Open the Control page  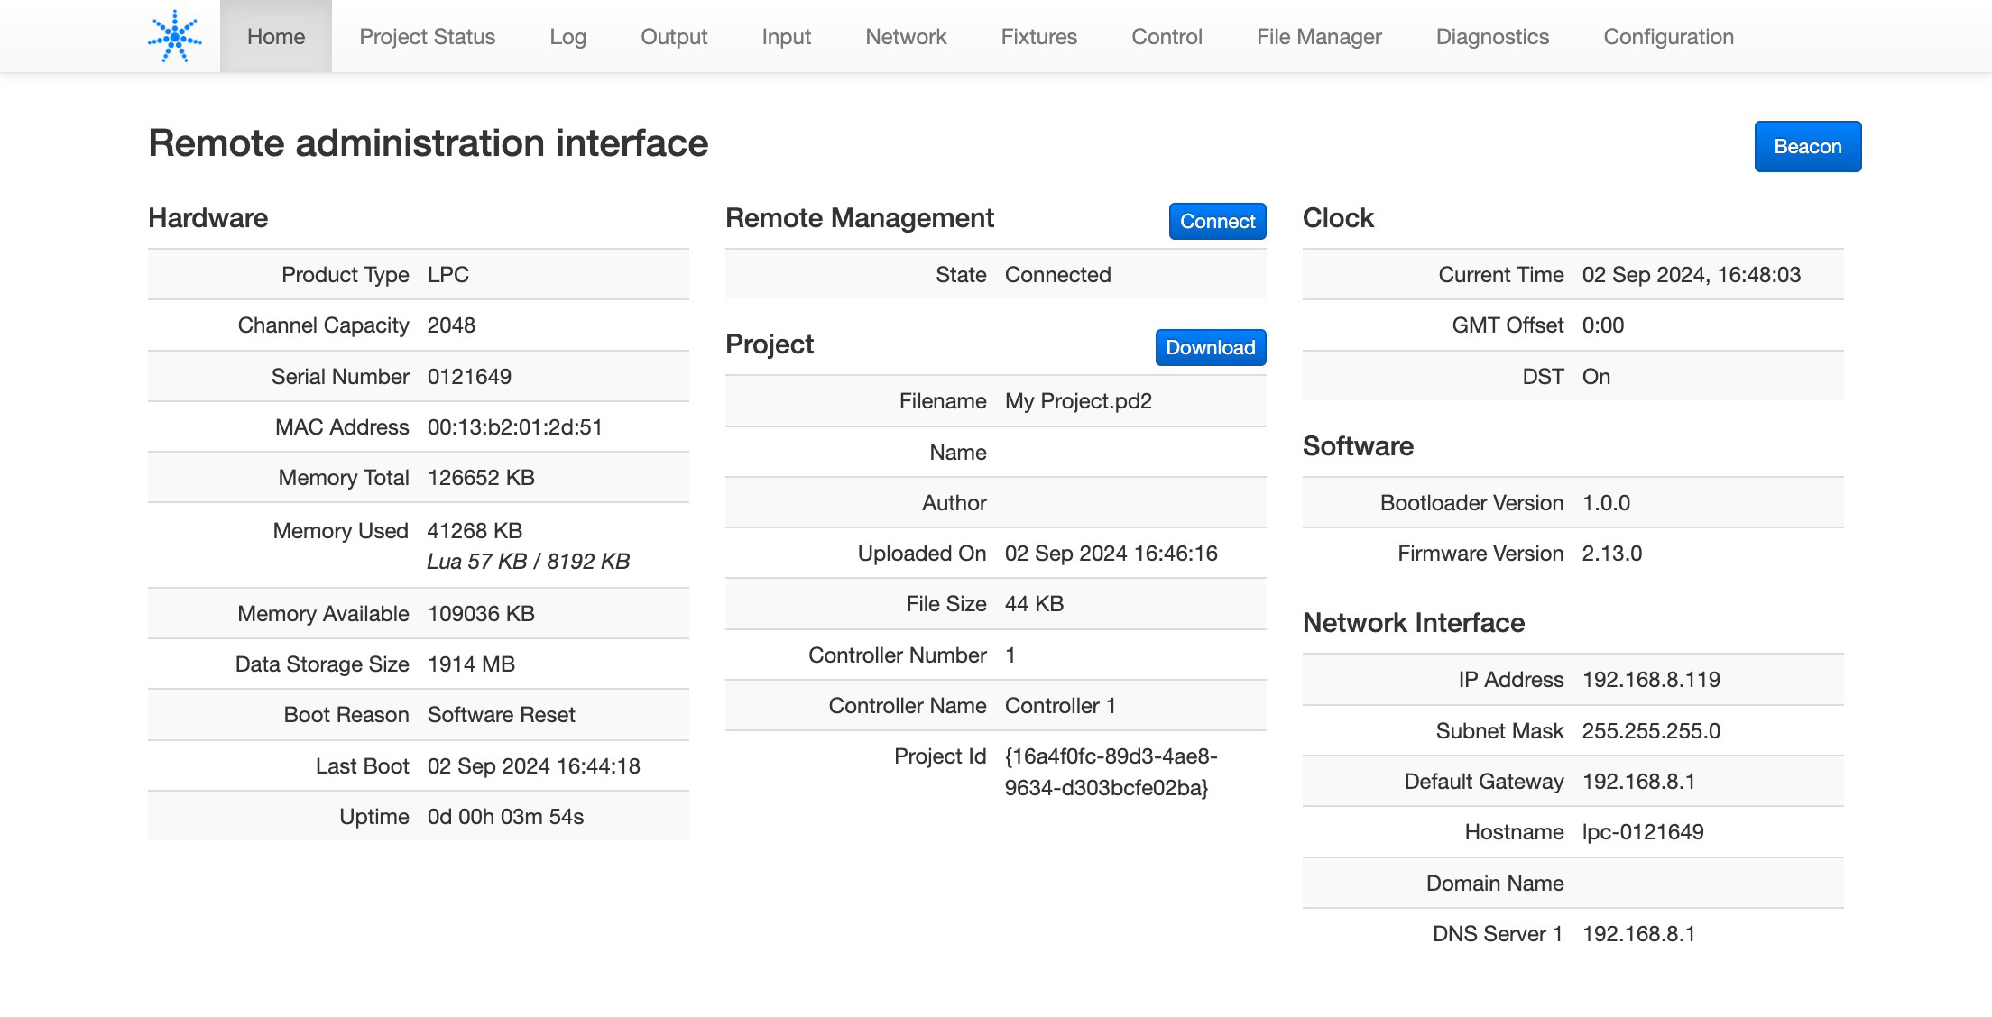(1166, 37)
